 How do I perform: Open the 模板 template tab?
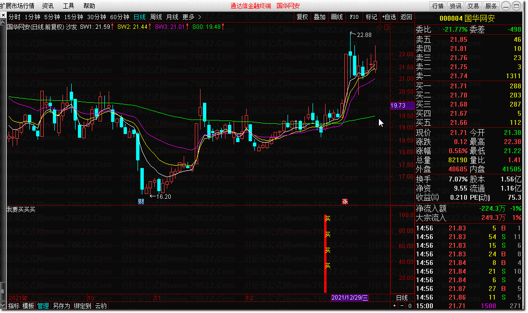(x=28, y=306)
